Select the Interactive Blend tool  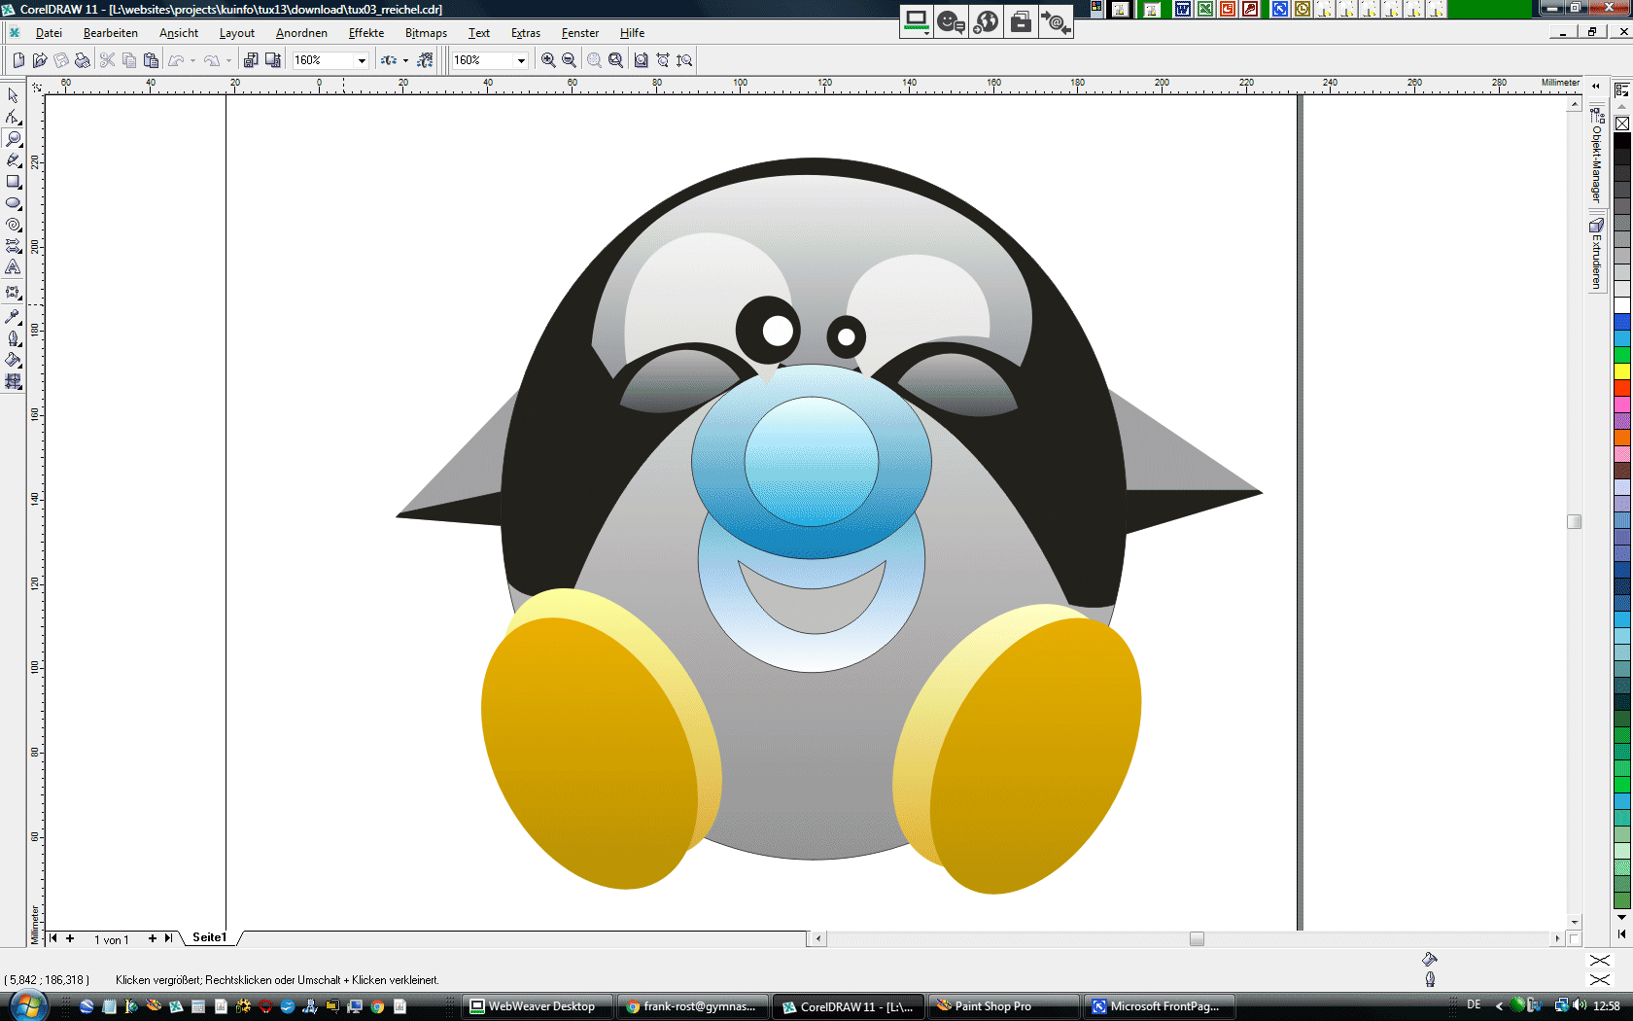(x=13, y=293)
